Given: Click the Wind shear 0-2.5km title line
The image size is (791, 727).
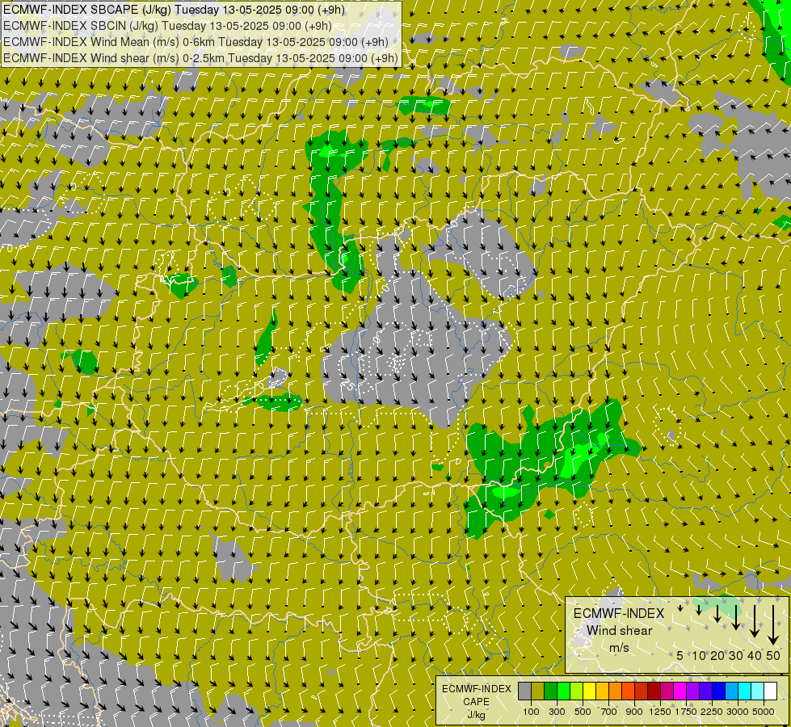Looking at the screenshot, I should [x=200, y=58].
